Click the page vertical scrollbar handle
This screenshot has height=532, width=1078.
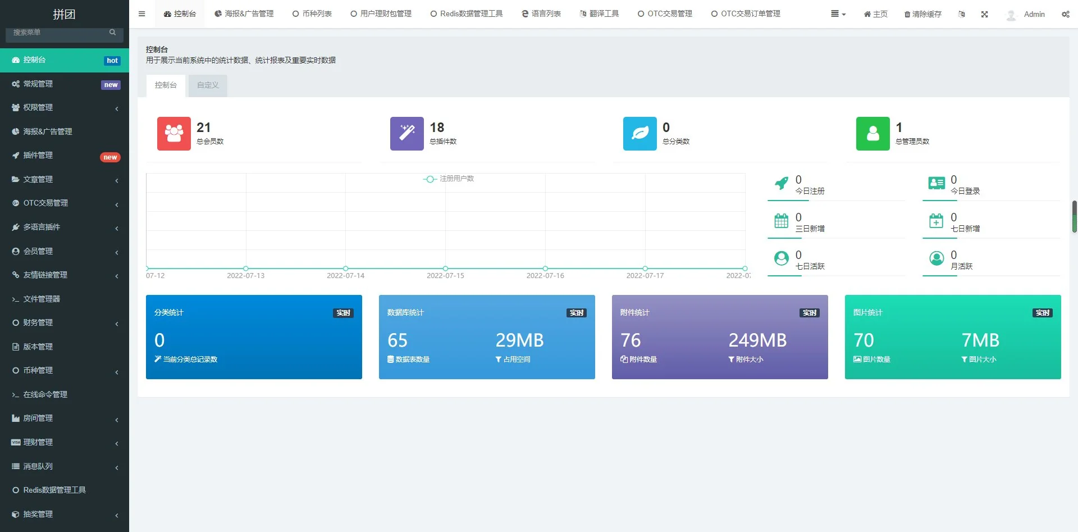point(1074,216)
